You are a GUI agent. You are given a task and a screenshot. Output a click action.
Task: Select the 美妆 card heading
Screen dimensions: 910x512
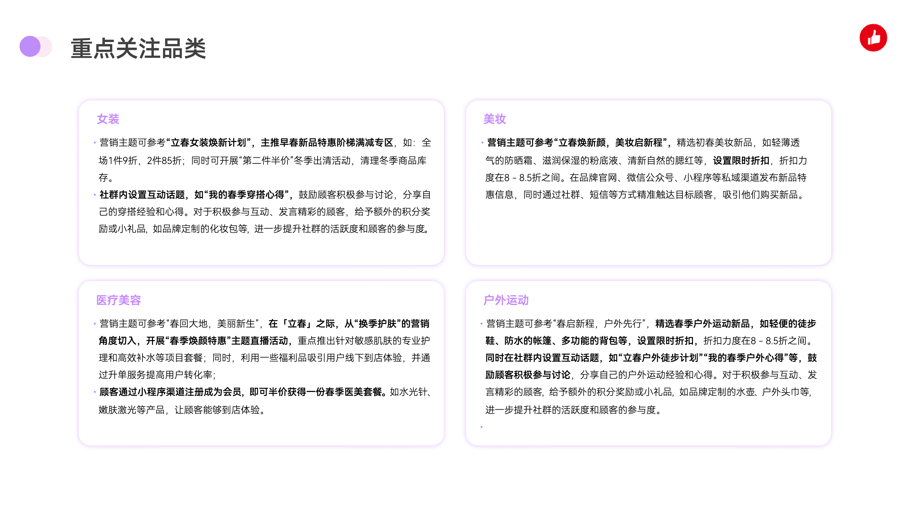(494, 119)
